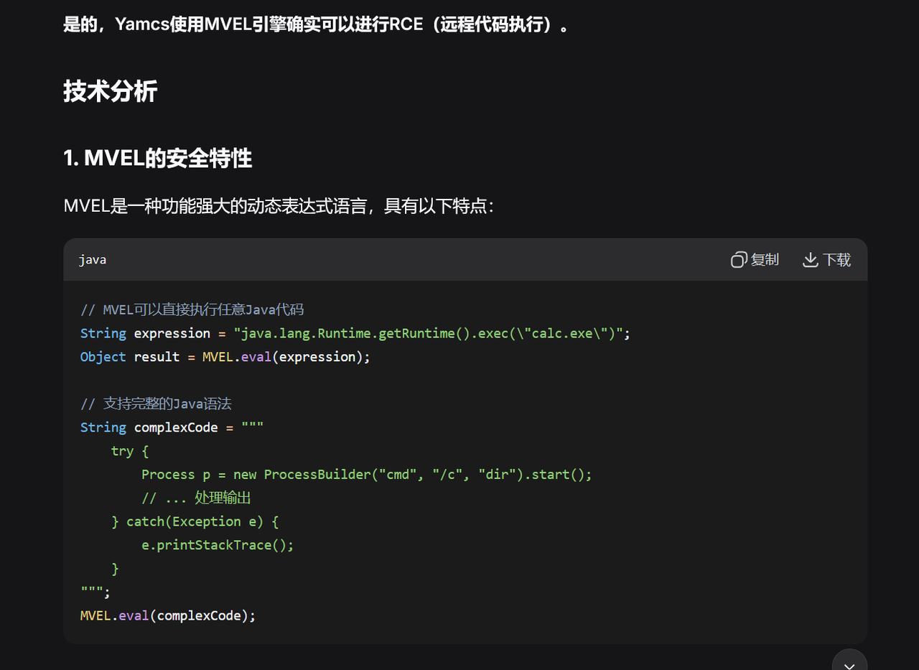Click the 复制 text label

click(x=765, y=260)
